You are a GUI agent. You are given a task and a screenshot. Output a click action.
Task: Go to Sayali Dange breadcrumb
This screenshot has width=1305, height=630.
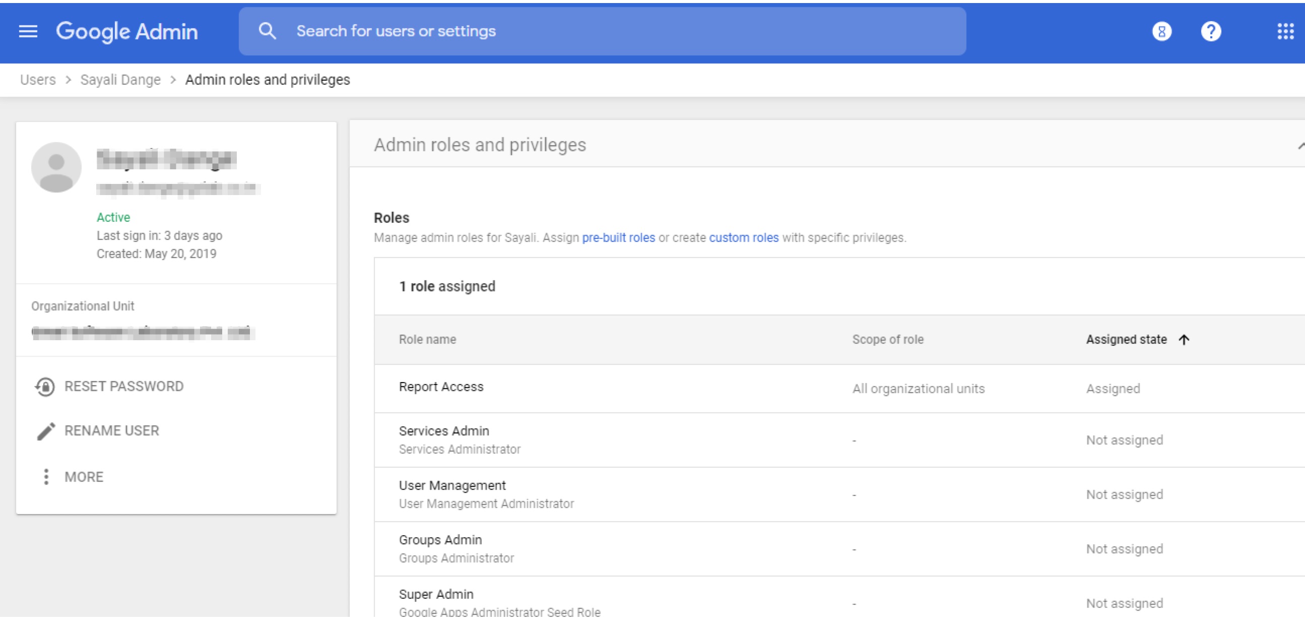click(120, 80)
